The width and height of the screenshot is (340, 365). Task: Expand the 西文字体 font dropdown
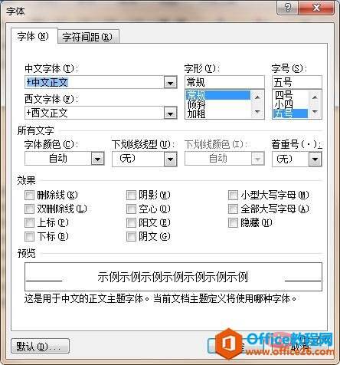[170, 113]
